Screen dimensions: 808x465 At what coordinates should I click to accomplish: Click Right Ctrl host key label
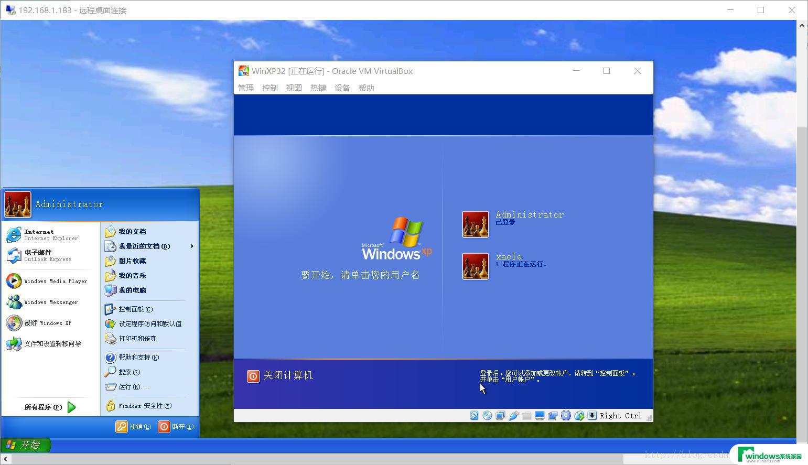point(621,416)
